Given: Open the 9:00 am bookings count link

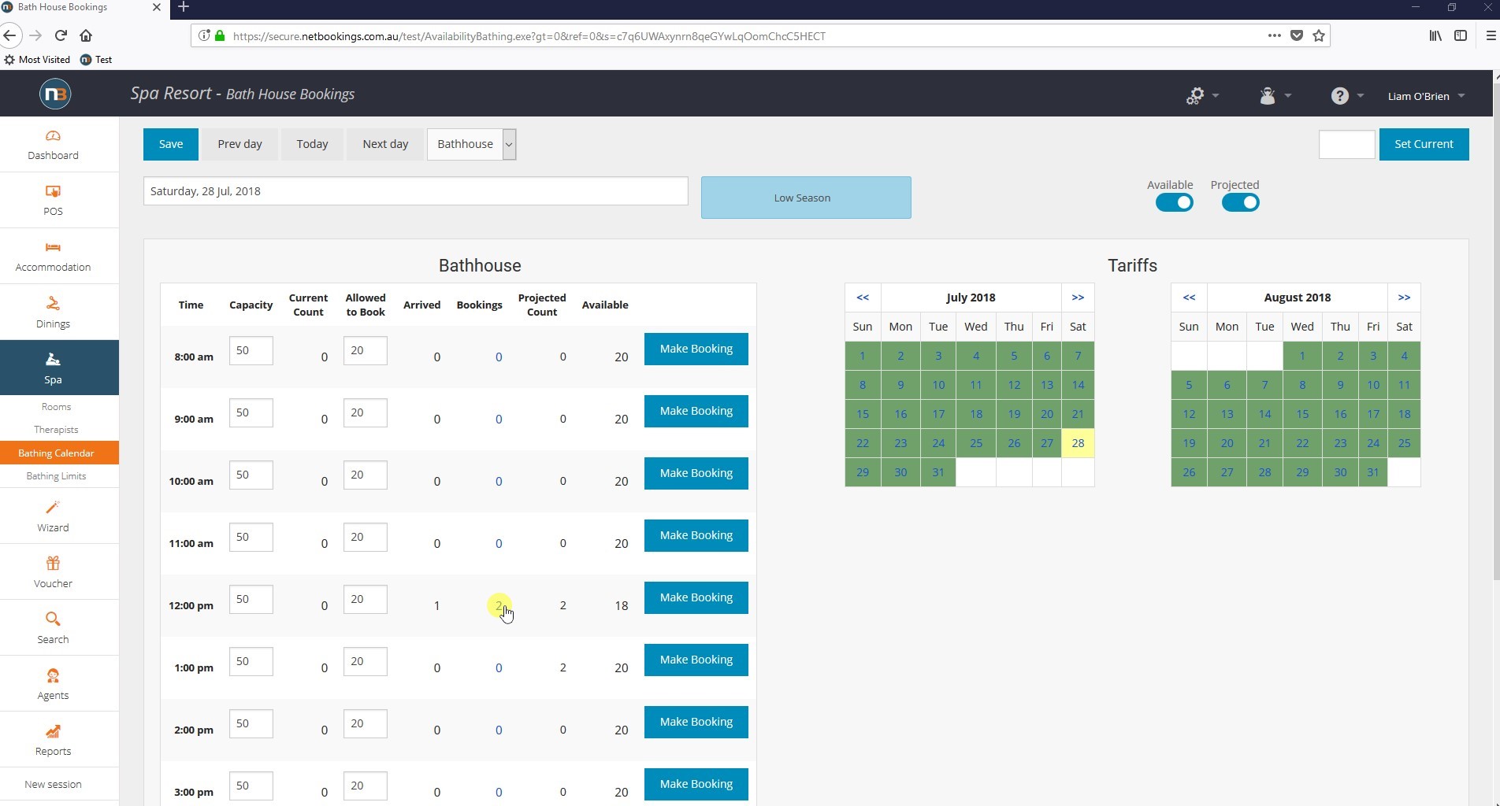Looking at the screenshot, I should [499, 420].
